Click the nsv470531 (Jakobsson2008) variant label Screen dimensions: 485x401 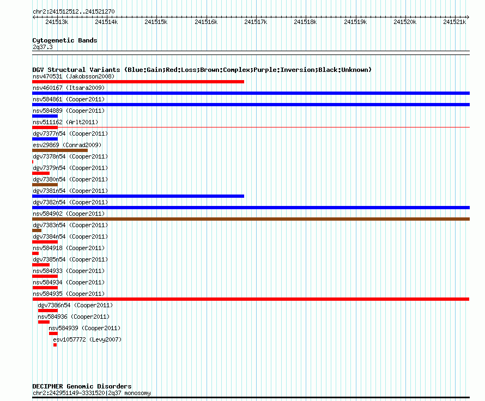click(x=74, y=76)
